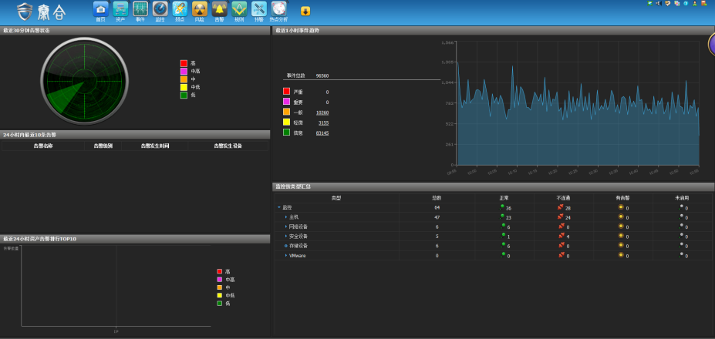
Task: Toggle the sound speaker icon in top bar
Action: point(657,4)
